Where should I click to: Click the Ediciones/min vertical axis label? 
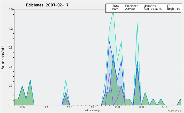[x=3, y=57]
